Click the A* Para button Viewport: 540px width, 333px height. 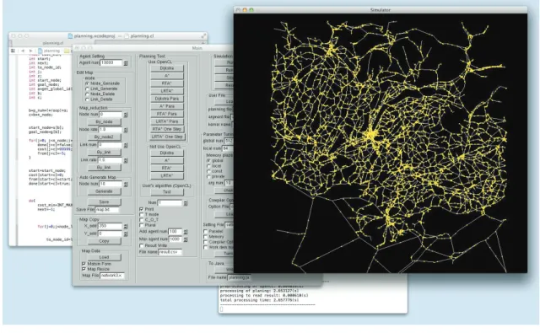point(167,106)
